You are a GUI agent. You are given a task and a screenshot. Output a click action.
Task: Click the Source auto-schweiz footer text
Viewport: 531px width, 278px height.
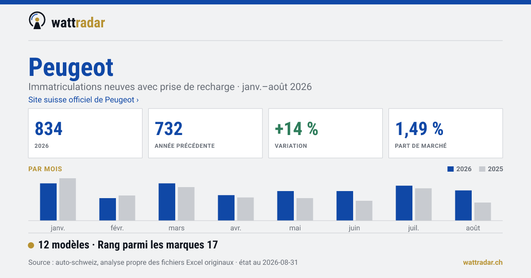[163, 262]
